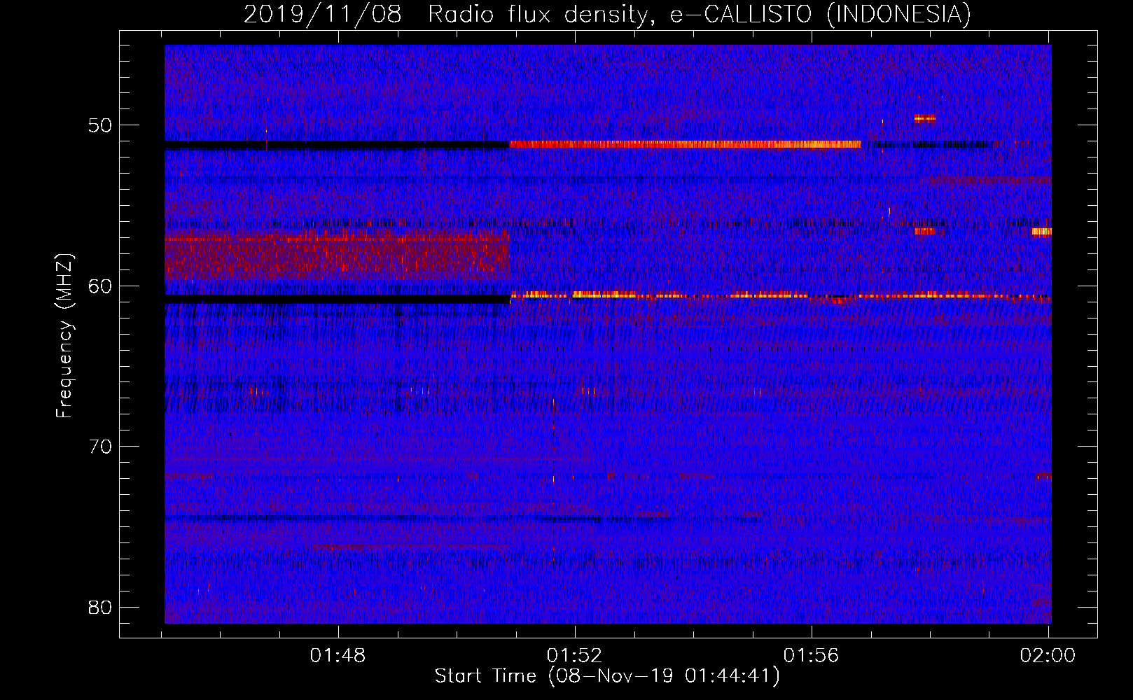
Task: Click the 02:00 time tick label
Action: pos(1048,656)
